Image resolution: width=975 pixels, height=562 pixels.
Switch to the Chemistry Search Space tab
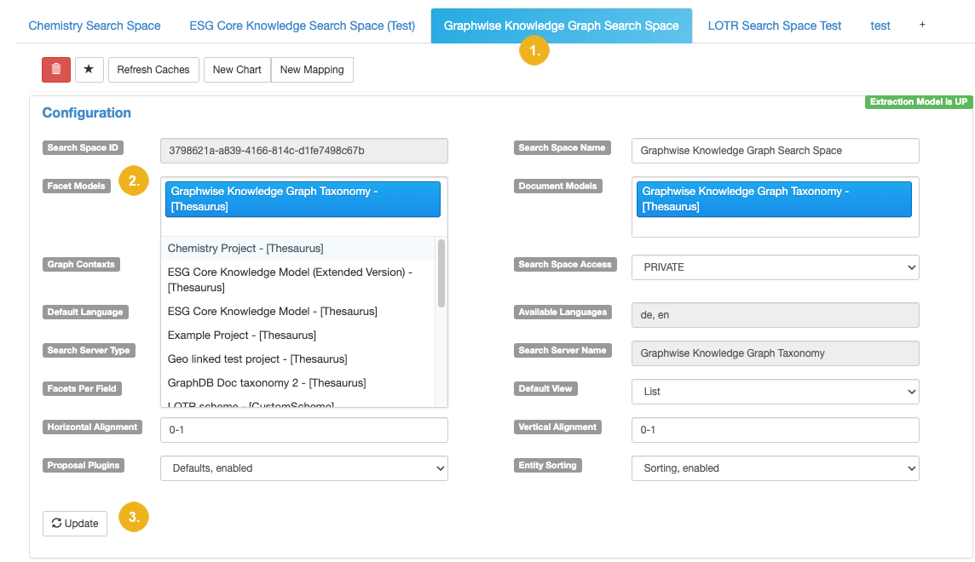[x=94, y=26]
